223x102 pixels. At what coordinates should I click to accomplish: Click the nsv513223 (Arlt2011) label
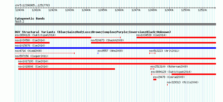[x=164, y=51]
